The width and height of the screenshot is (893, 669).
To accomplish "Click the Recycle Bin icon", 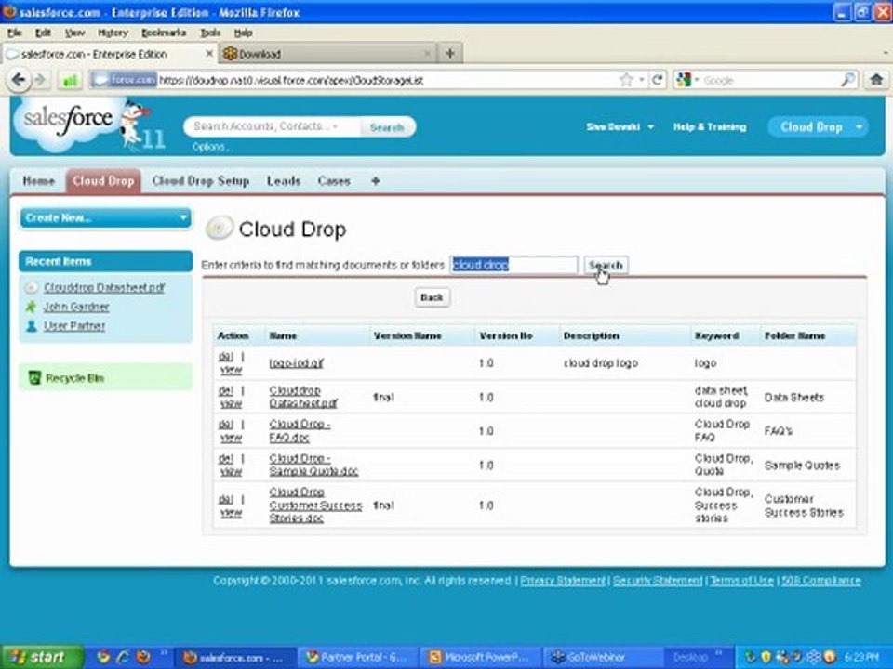I will point(34,378).
